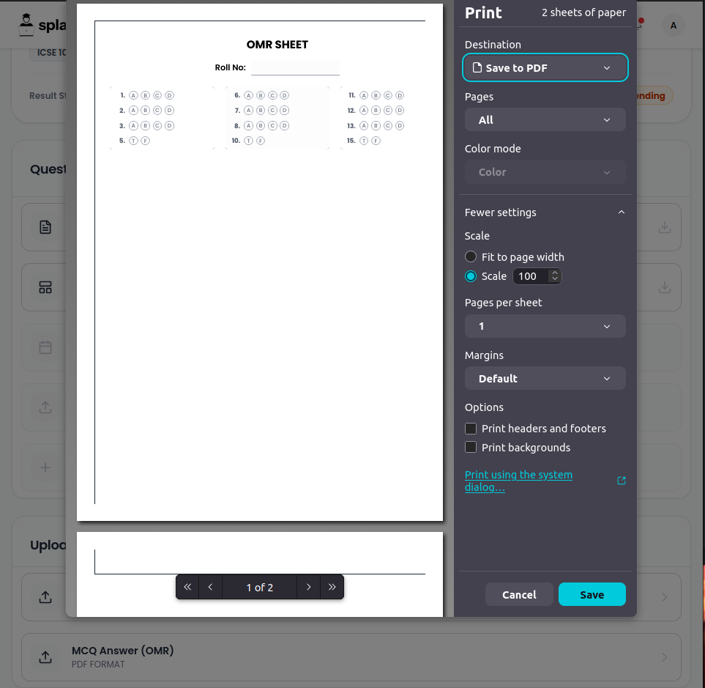Expand chevron on first upload row
Viewport: 705px width, 688px height.
[x=665, y=597]
